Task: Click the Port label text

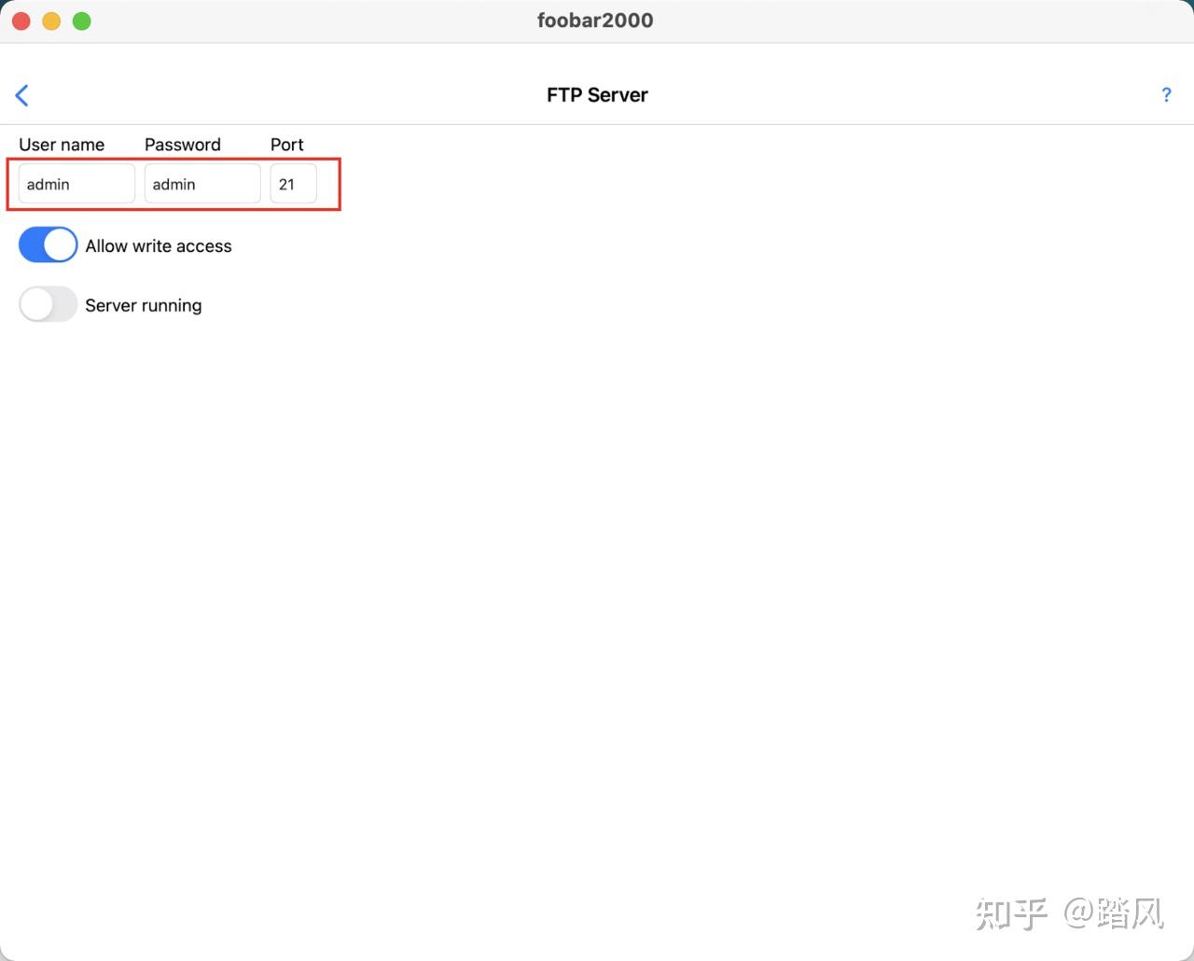Action: (x=285, y=145)
